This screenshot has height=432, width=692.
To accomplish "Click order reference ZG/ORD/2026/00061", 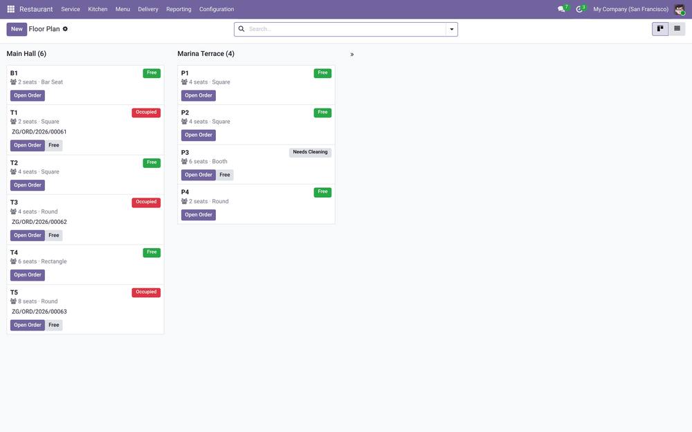I will coord(39,132).
